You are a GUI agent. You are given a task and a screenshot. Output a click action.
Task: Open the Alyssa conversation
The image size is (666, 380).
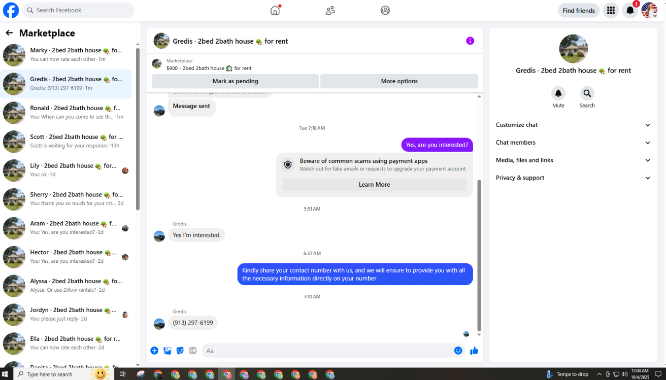(66, 286)
